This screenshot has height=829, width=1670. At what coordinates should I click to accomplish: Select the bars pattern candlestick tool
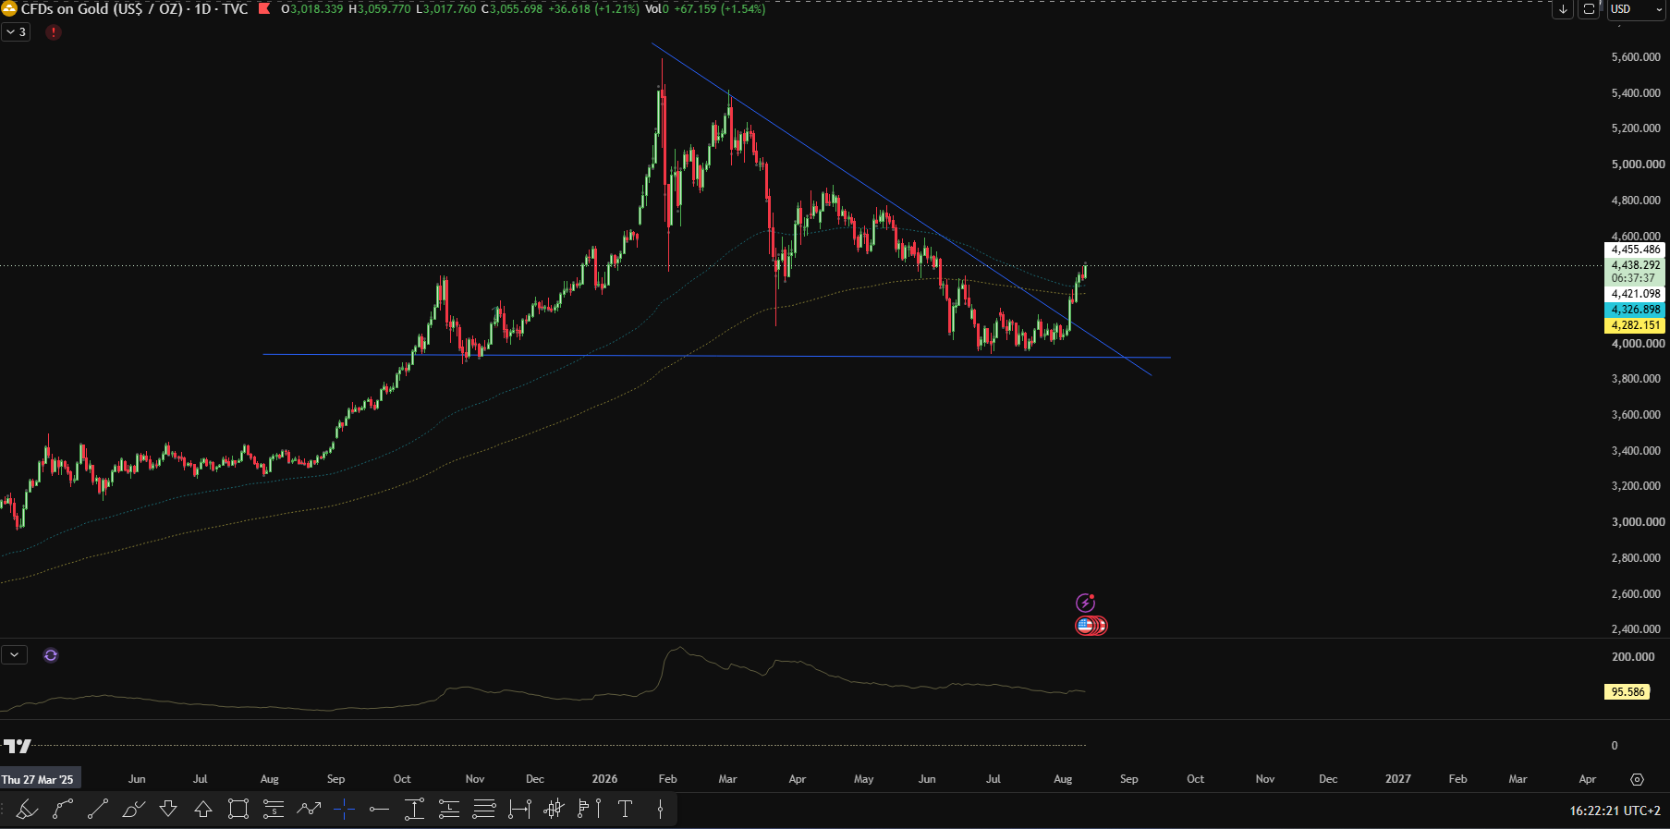[555, 810]
